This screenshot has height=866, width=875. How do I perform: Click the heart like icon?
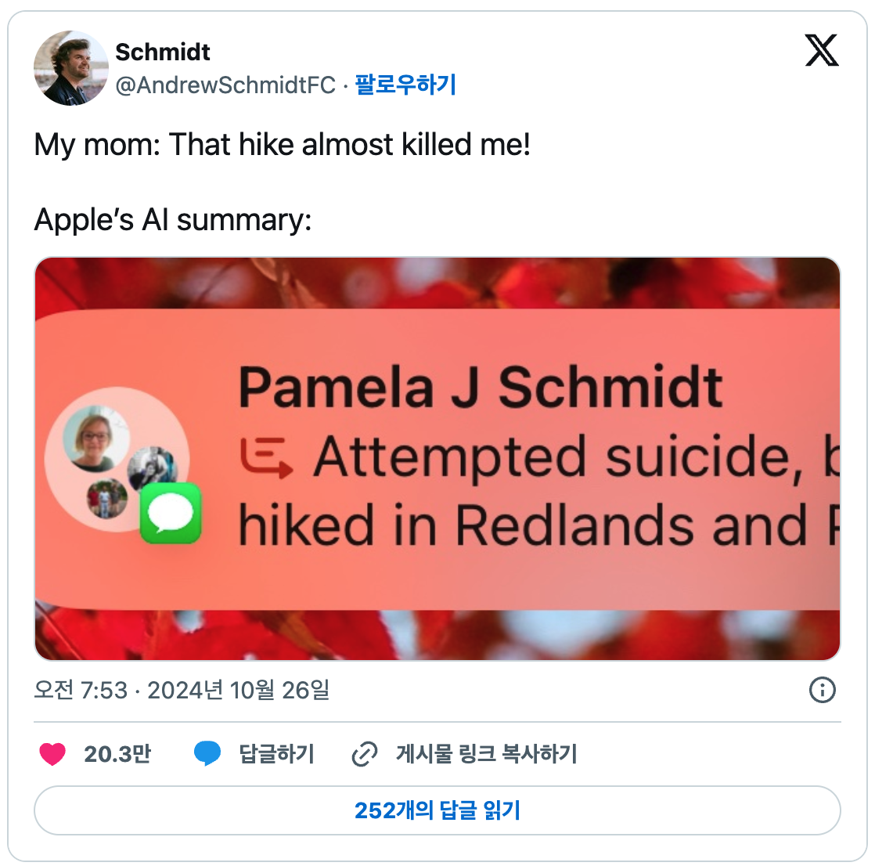[52, 754]
